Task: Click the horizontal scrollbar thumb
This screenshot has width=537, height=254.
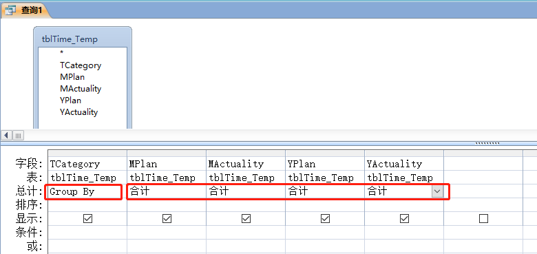Action: [x=18, y=135]
